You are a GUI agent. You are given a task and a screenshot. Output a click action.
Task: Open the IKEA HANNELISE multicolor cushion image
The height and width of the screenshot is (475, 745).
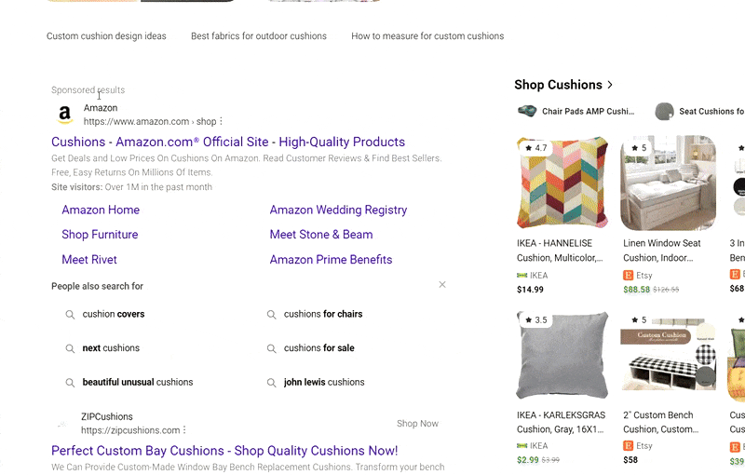pos(562,183)
